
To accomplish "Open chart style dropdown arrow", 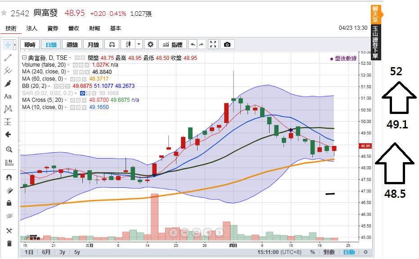I will (x=139, y=45).
